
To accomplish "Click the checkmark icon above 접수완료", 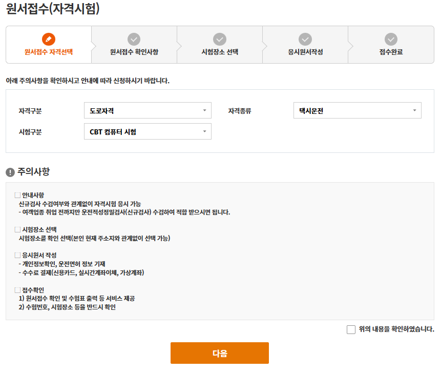I will (x=391, y=39).
